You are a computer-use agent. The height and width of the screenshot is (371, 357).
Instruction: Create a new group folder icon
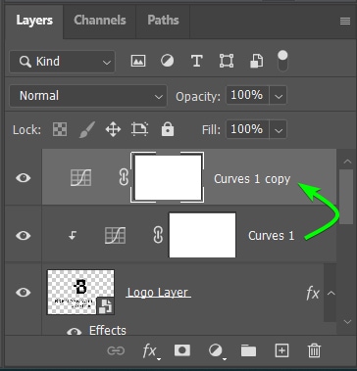(248, 350)
